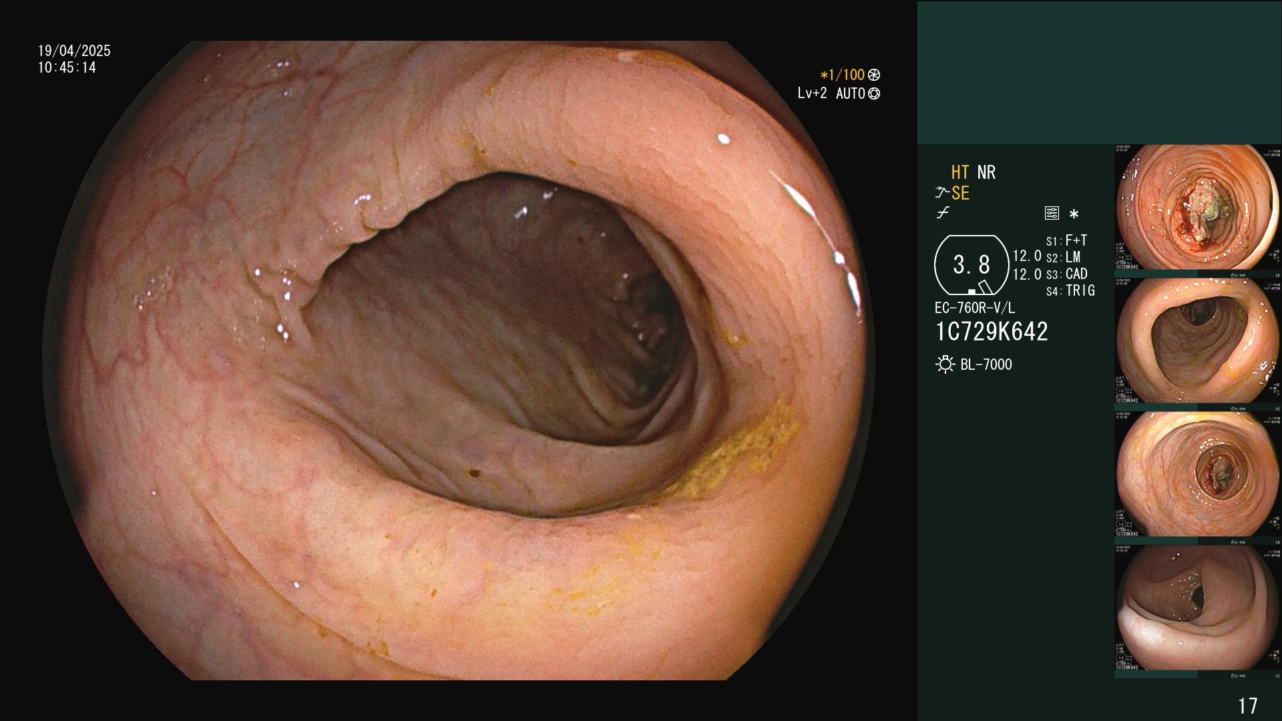Select the NR indicator

[x=986, y=172]
